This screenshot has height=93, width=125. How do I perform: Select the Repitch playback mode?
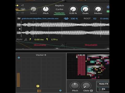(x=59, y=5)
